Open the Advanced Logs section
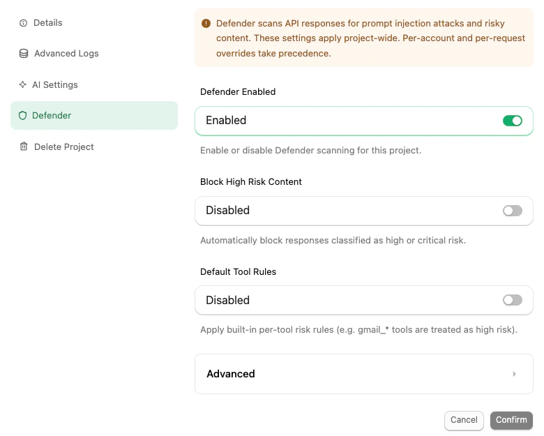The image size is (544, 436). (x=66, y=54)
